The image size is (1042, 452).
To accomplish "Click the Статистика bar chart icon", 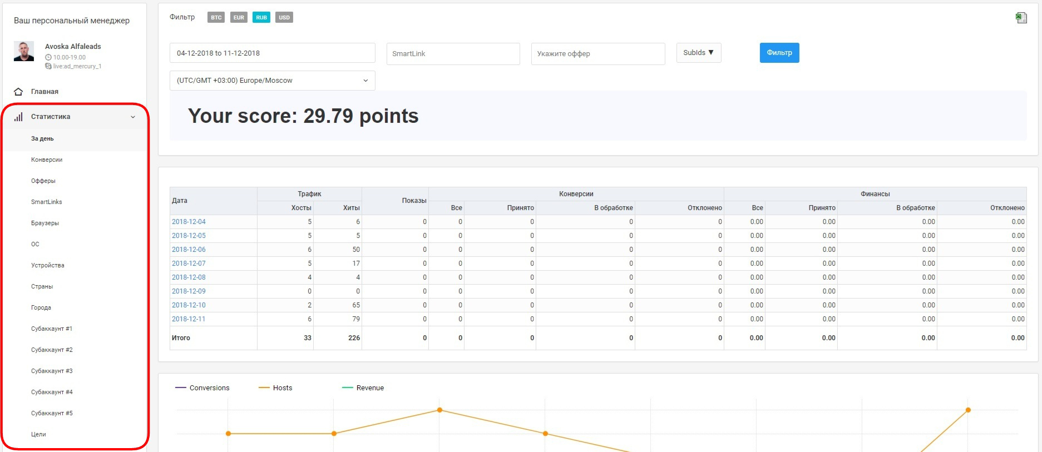I will [18, 117].
